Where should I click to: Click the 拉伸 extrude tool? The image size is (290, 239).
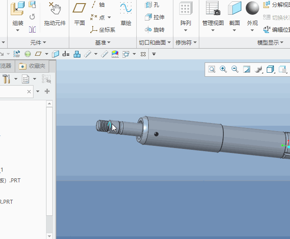pos(155,17)
